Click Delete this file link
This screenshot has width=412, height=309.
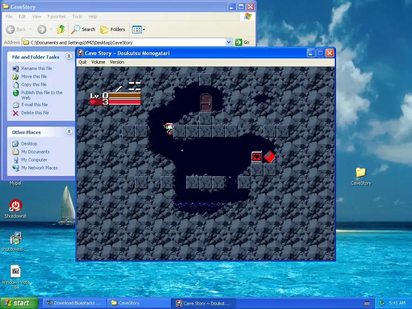click(35, 113)
